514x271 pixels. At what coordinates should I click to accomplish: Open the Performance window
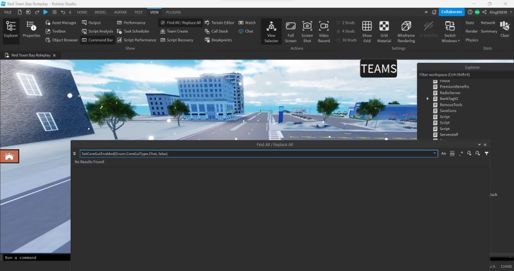coord(131,22)
